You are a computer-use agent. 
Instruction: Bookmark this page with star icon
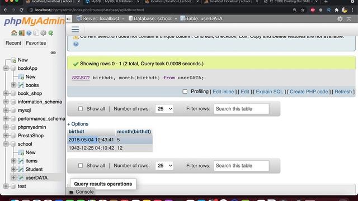(303, 10)
